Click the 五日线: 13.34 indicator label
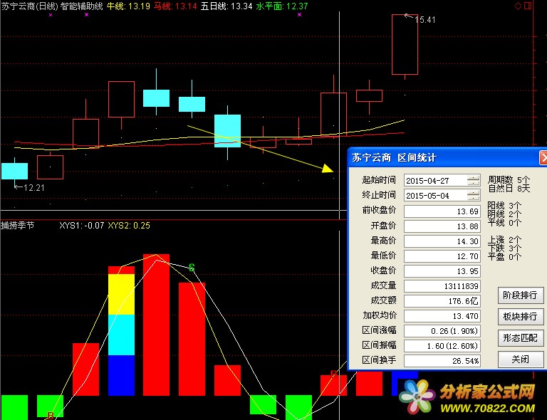Screen dimensions: 547x420 click(226, 6)
